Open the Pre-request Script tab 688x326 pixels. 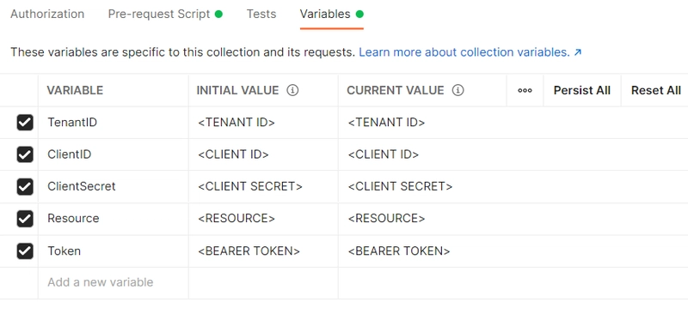pos(165,14)
